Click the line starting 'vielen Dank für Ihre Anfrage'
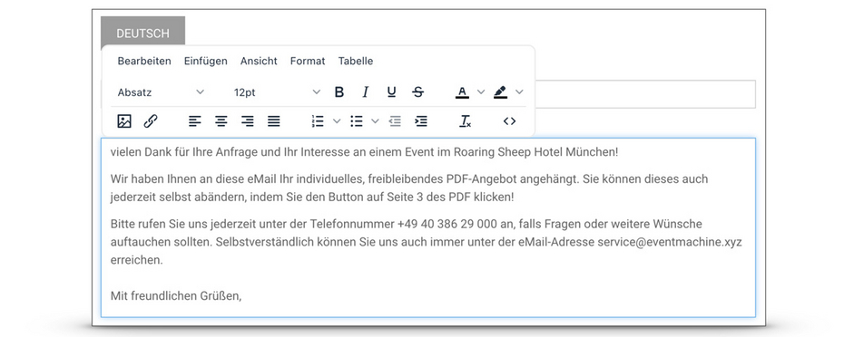 (365, 152)
